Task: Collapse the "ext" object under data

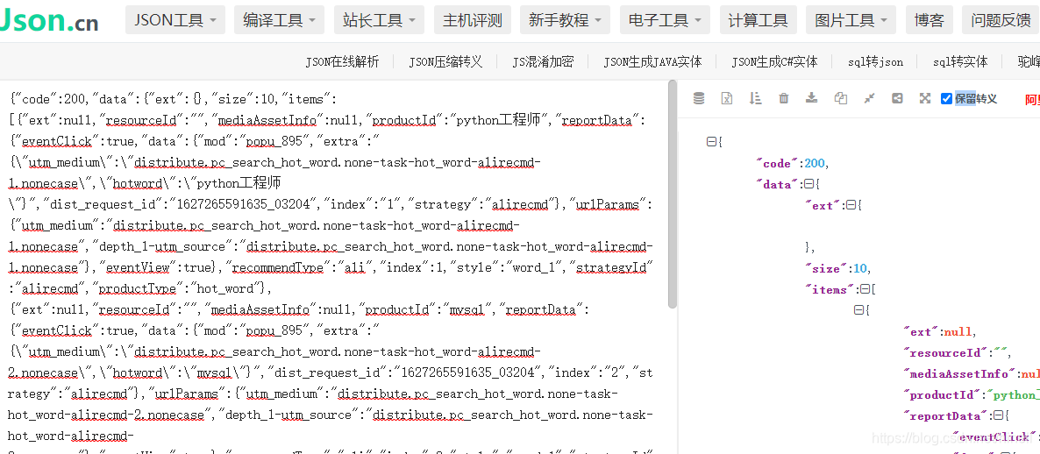Action: tap(851, 205)
